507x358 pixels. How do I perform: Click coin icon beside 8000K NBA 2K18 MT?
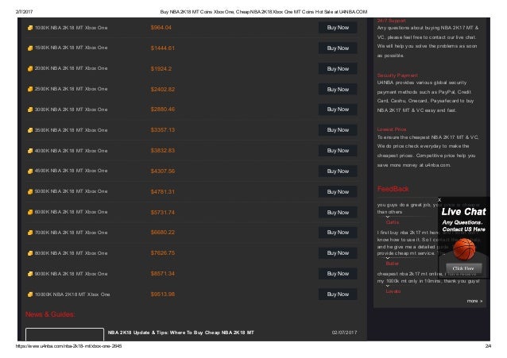tap(30, 253)
